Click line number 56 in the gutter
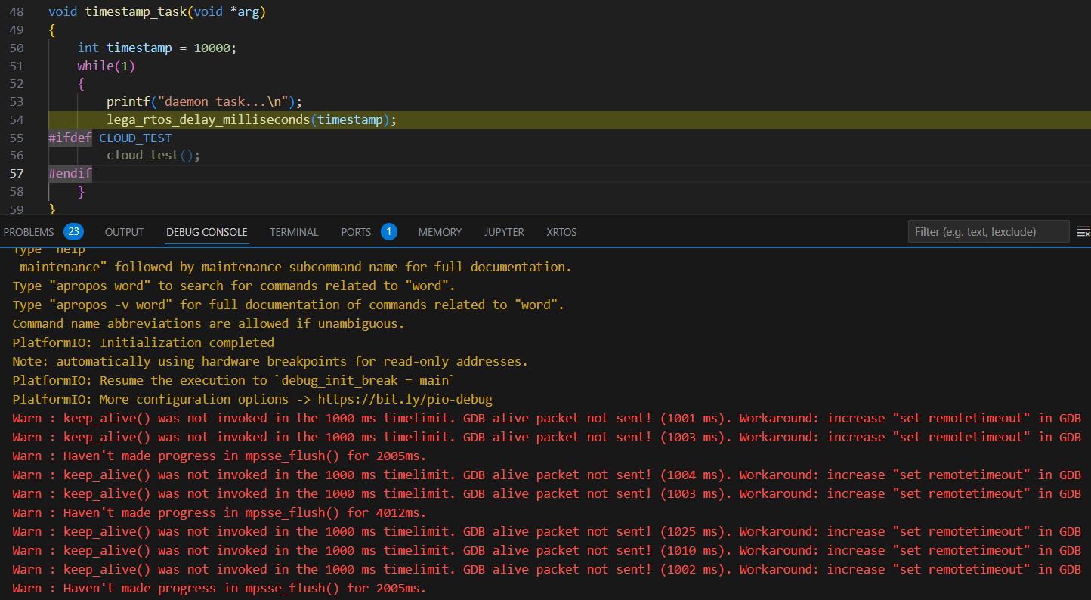Viewport: 1091px width, 600px height. point(17,155)
